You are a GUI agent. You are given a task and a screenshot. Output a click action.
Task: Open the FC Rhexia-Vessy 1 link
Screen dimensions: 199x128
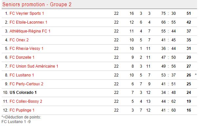[x=27, y=49]
